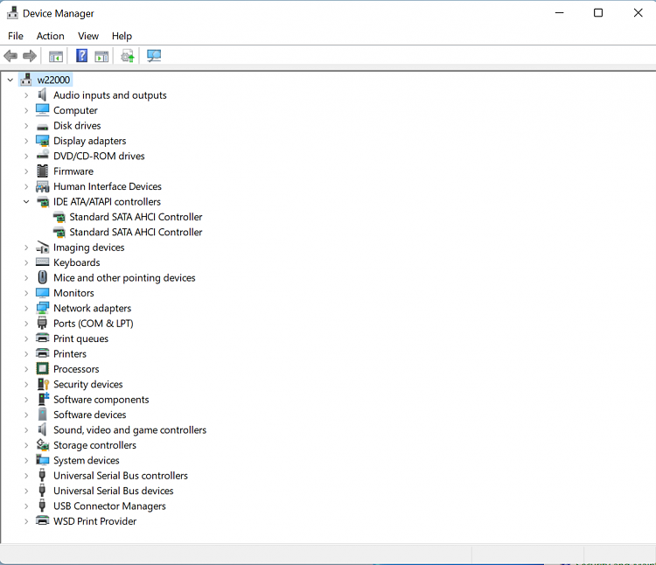This screenshot has width=656, height=565.
Task: Open the blue Help question-mark toolbar icon
Action: point(81,56)
